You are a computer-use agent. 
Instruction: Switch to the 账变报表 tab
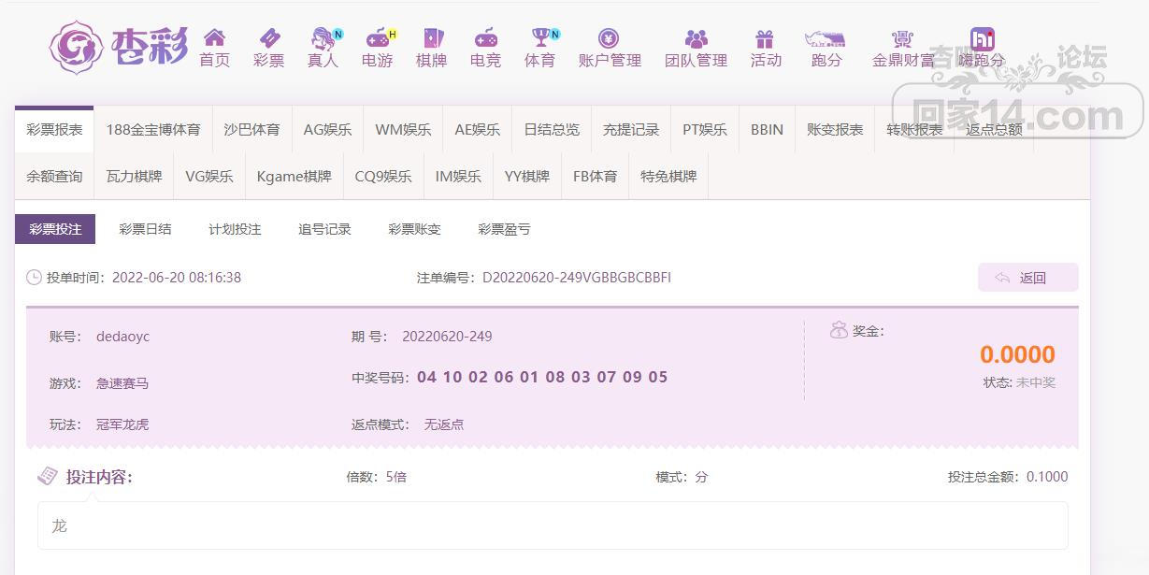coord(835,130)
